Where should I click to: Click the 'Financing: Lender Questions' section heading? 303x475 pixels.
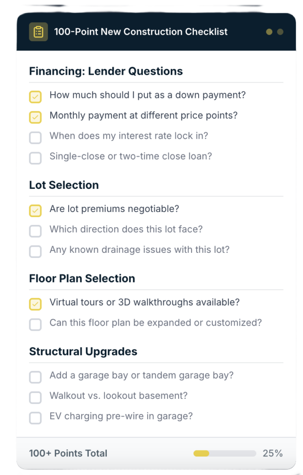(106, 71)
